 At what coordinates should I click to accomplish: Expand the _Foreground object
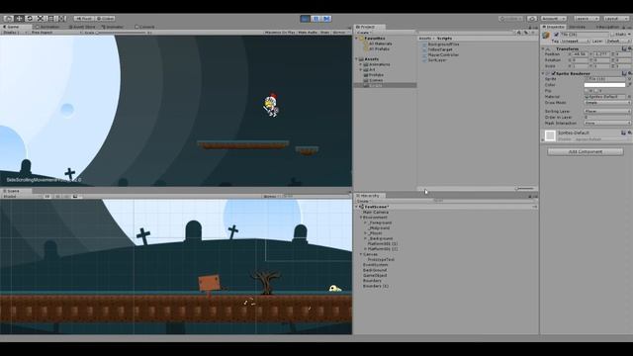tap(365, 222)
